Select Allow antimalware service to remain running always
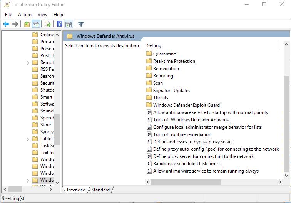 coord(206,171)
